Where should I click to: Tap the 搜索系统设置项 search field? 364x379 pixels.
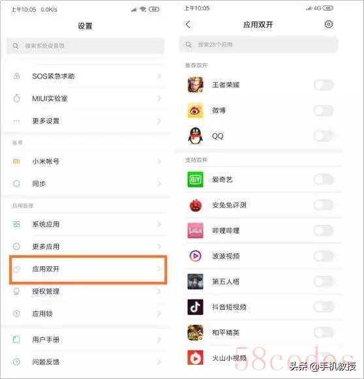pos(85,46)
